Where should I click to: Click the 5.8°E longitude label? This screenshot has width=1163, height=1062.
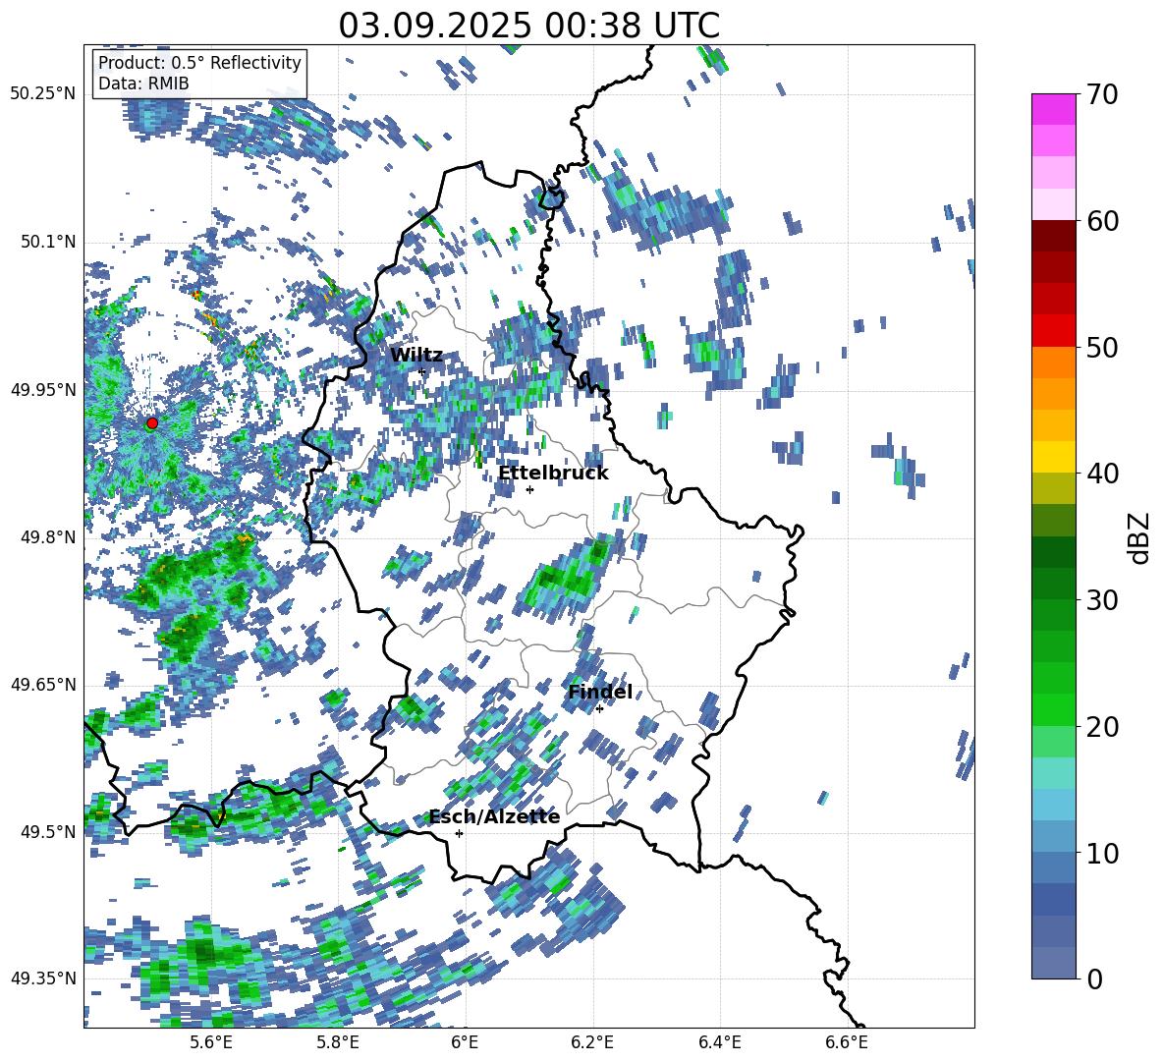(338, 1042)
